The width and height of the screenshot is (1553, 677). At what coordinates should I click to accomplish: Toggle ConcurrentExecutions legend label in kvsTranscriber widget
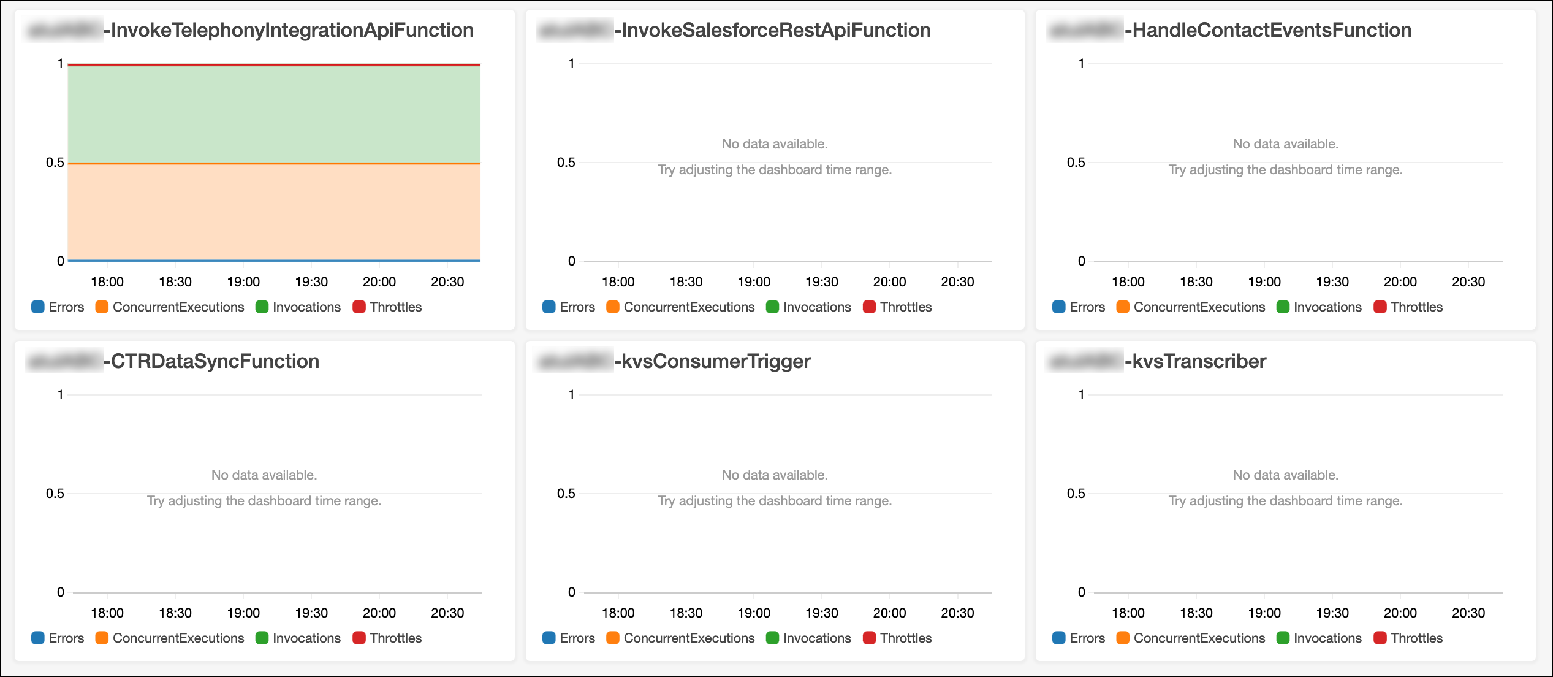(1199, 638)
